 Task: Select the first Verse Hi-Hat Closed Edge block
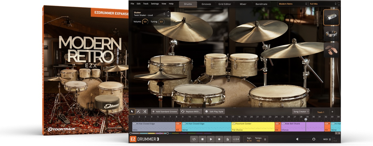click(x=206, y=127)
